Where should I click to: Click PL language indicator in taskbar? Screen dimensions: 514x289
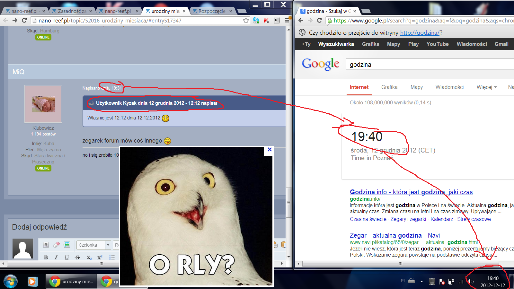(403, 281)
